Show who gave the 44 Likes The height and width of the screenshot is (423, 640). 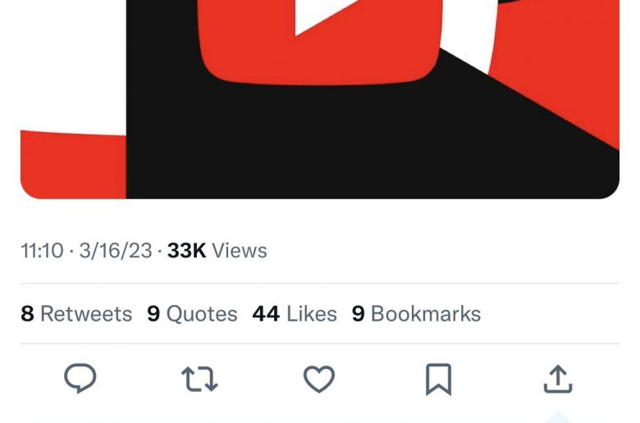295,314
